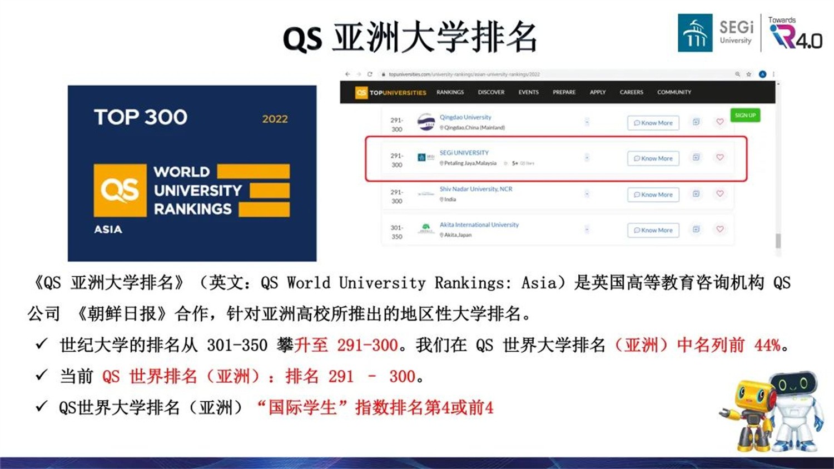Go to QS TopUniversities home logo

[x=391, y=92]
